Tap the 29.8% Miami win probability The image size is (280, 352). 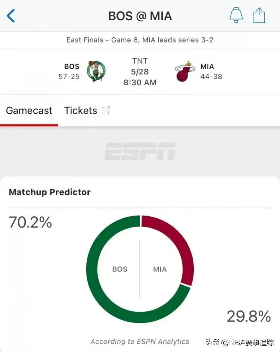click(x=249, y=317)
